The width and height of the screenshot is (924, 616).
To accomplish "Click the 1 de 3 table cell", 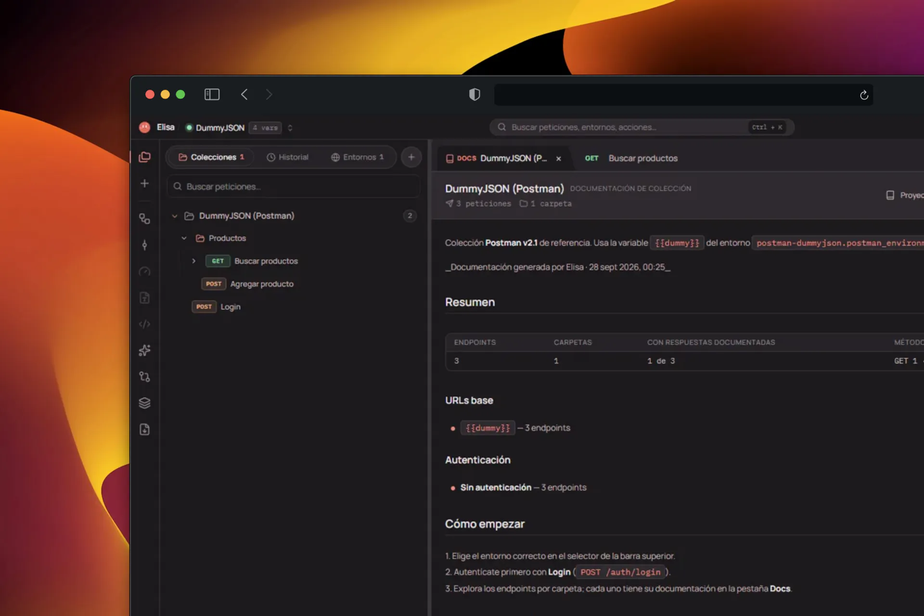I will pyautogui.click(x=661, y=361).
